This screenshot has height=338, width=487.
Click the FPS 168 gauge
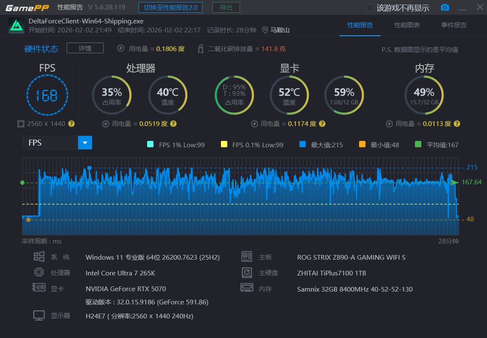[47, 95]
